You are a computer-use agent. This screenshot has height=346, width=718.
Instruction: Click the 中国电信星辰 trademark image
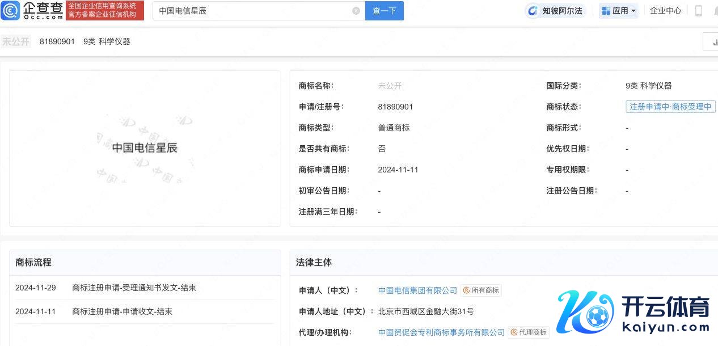click(145, 148)
